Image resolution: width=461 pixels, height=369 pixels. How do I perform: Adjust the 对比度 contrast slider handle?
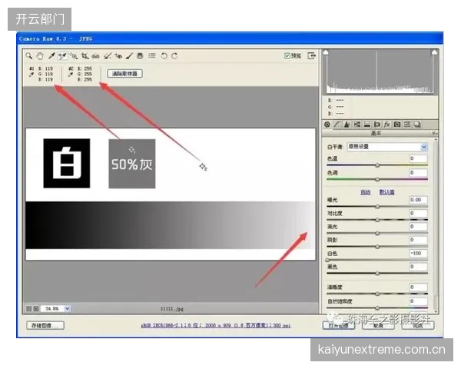pos(377,220)
